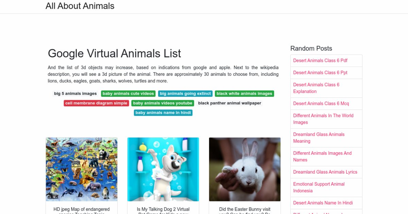The width and height of the screenshot is (408, 214).
Task: Open the 'big animals going extinct' tag
Action: coord(185,94)
